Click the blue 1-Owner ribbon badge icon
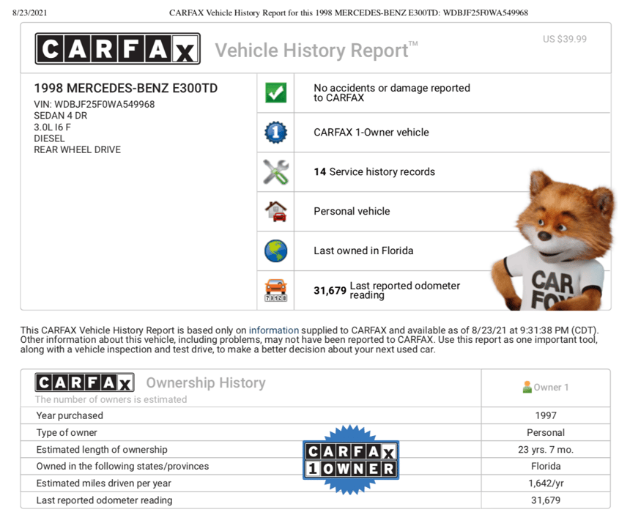The height and width of the screenshot is (526, 630). coord(275,133)
